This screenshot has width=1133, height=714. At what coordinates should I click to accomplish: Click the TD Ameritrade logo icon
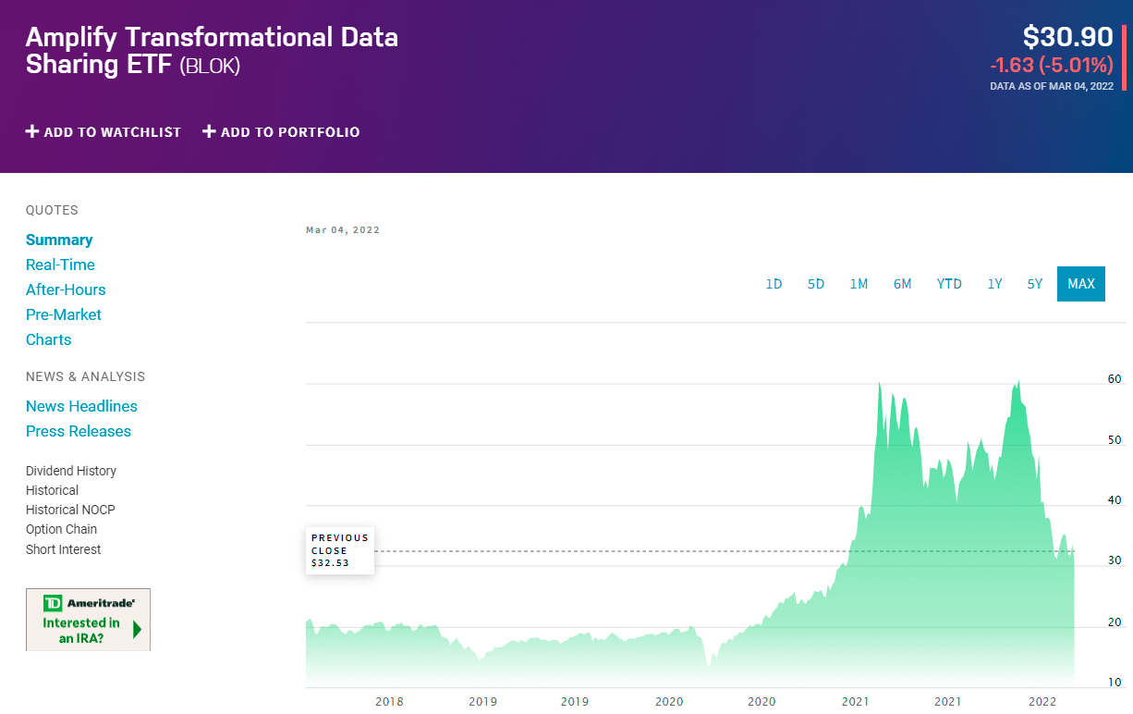pos(53,604)
